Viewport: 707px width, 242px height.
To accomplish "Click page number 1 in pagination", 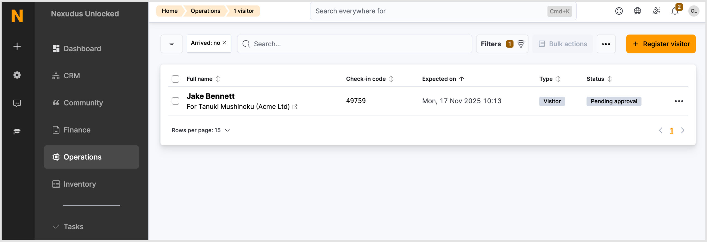I will 672,131.
